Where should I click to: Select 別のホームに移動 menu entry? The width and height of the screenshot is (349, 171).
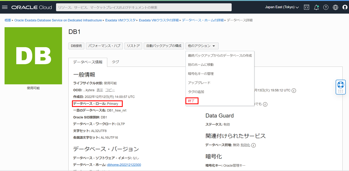tap(201, 65)
